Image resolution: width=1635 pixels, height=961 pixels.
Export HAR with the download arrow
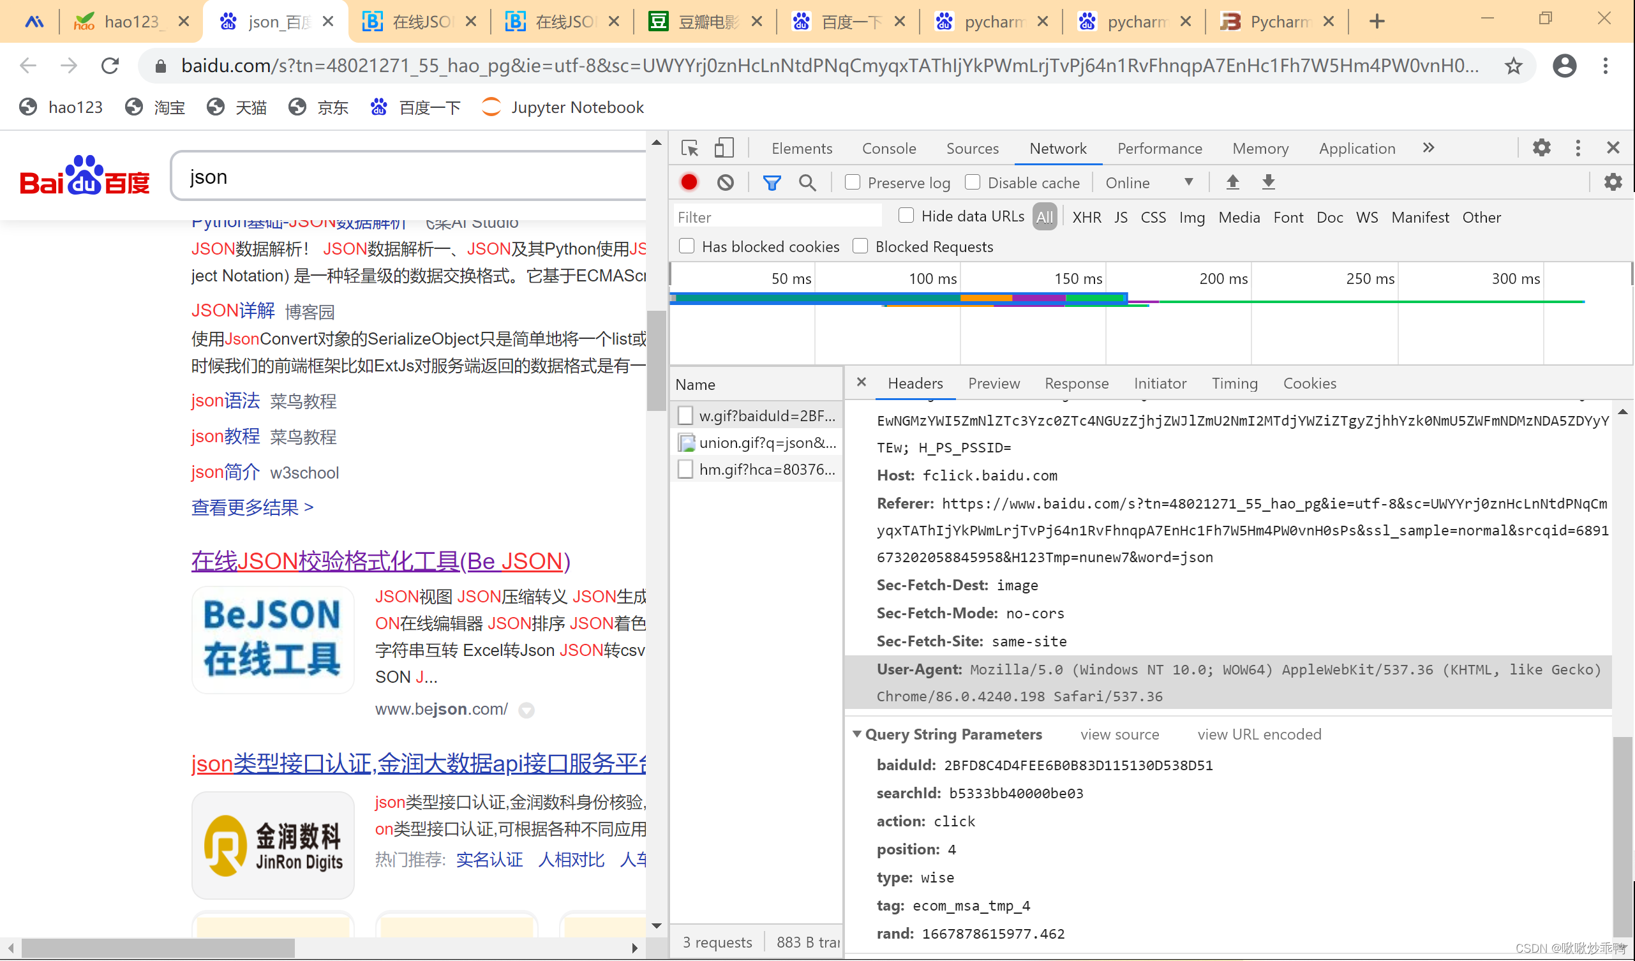(1269, 183)
